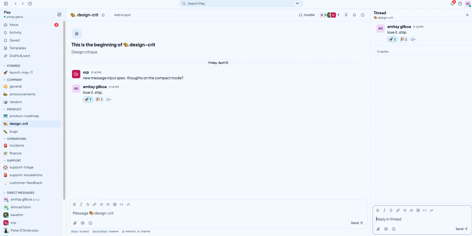Toggle the sidebar panel icon

coord(6,4)
